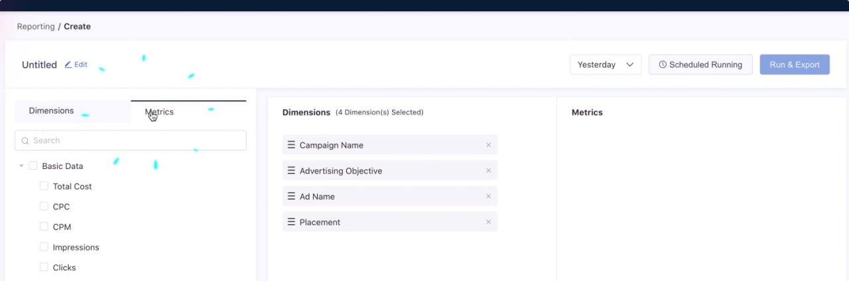Click the drag handle icon for Campaign Name

291,144
